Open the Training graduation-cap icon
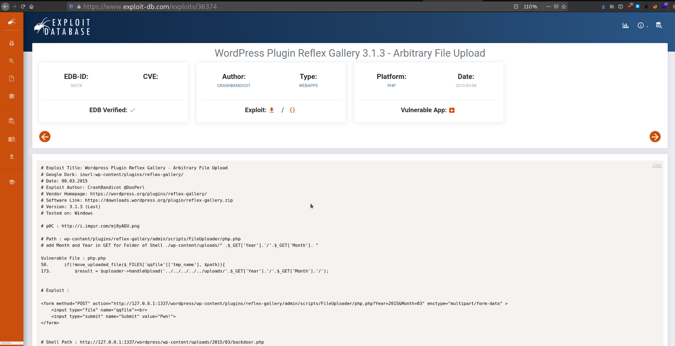The image size is (675, 346). pos(12,182)
